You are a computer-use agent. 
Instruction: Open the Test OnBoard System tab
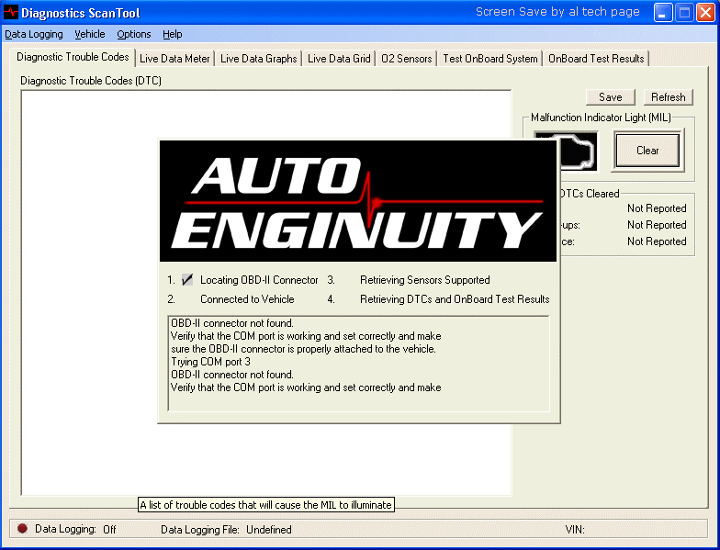[489, 59]
